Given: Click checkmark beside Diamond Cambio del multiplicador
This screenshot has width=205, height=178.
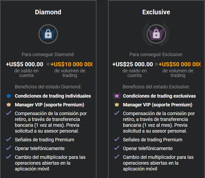Looking at the screenshot, I should click(x=9, y=157).
